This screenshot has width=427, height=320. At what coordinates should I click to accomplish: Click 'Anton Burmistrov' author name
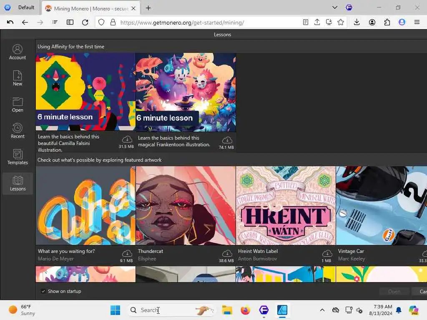[x=257, y=259]
